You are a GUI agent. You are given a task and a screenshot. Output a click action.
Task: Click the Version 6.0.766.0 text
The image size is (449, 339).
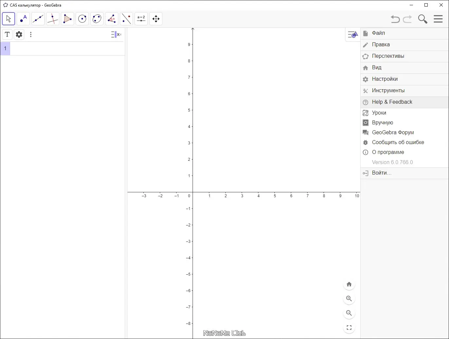point(392,162)
